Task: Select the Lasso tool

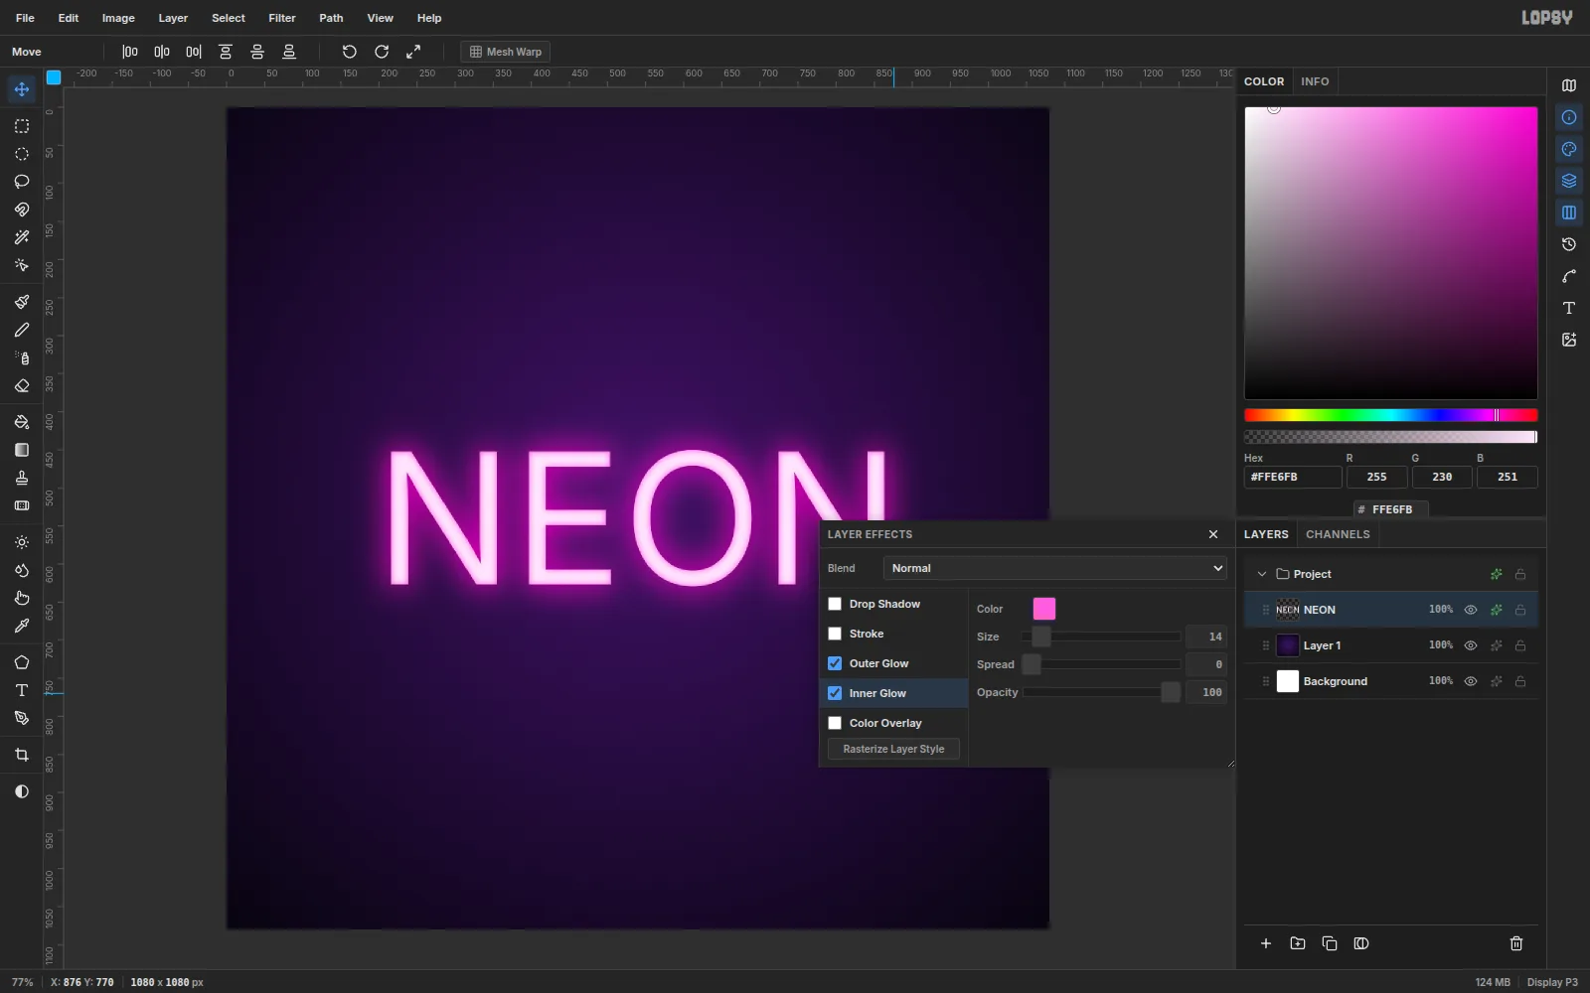Action: 22,182
